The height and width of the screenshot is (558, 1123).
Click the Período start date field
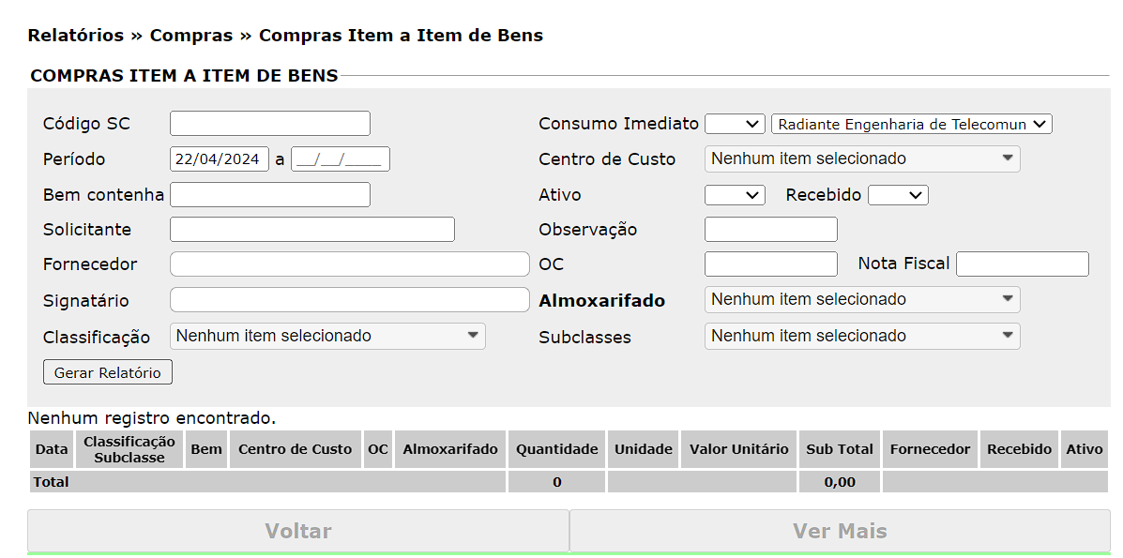[x=219, y=159]
